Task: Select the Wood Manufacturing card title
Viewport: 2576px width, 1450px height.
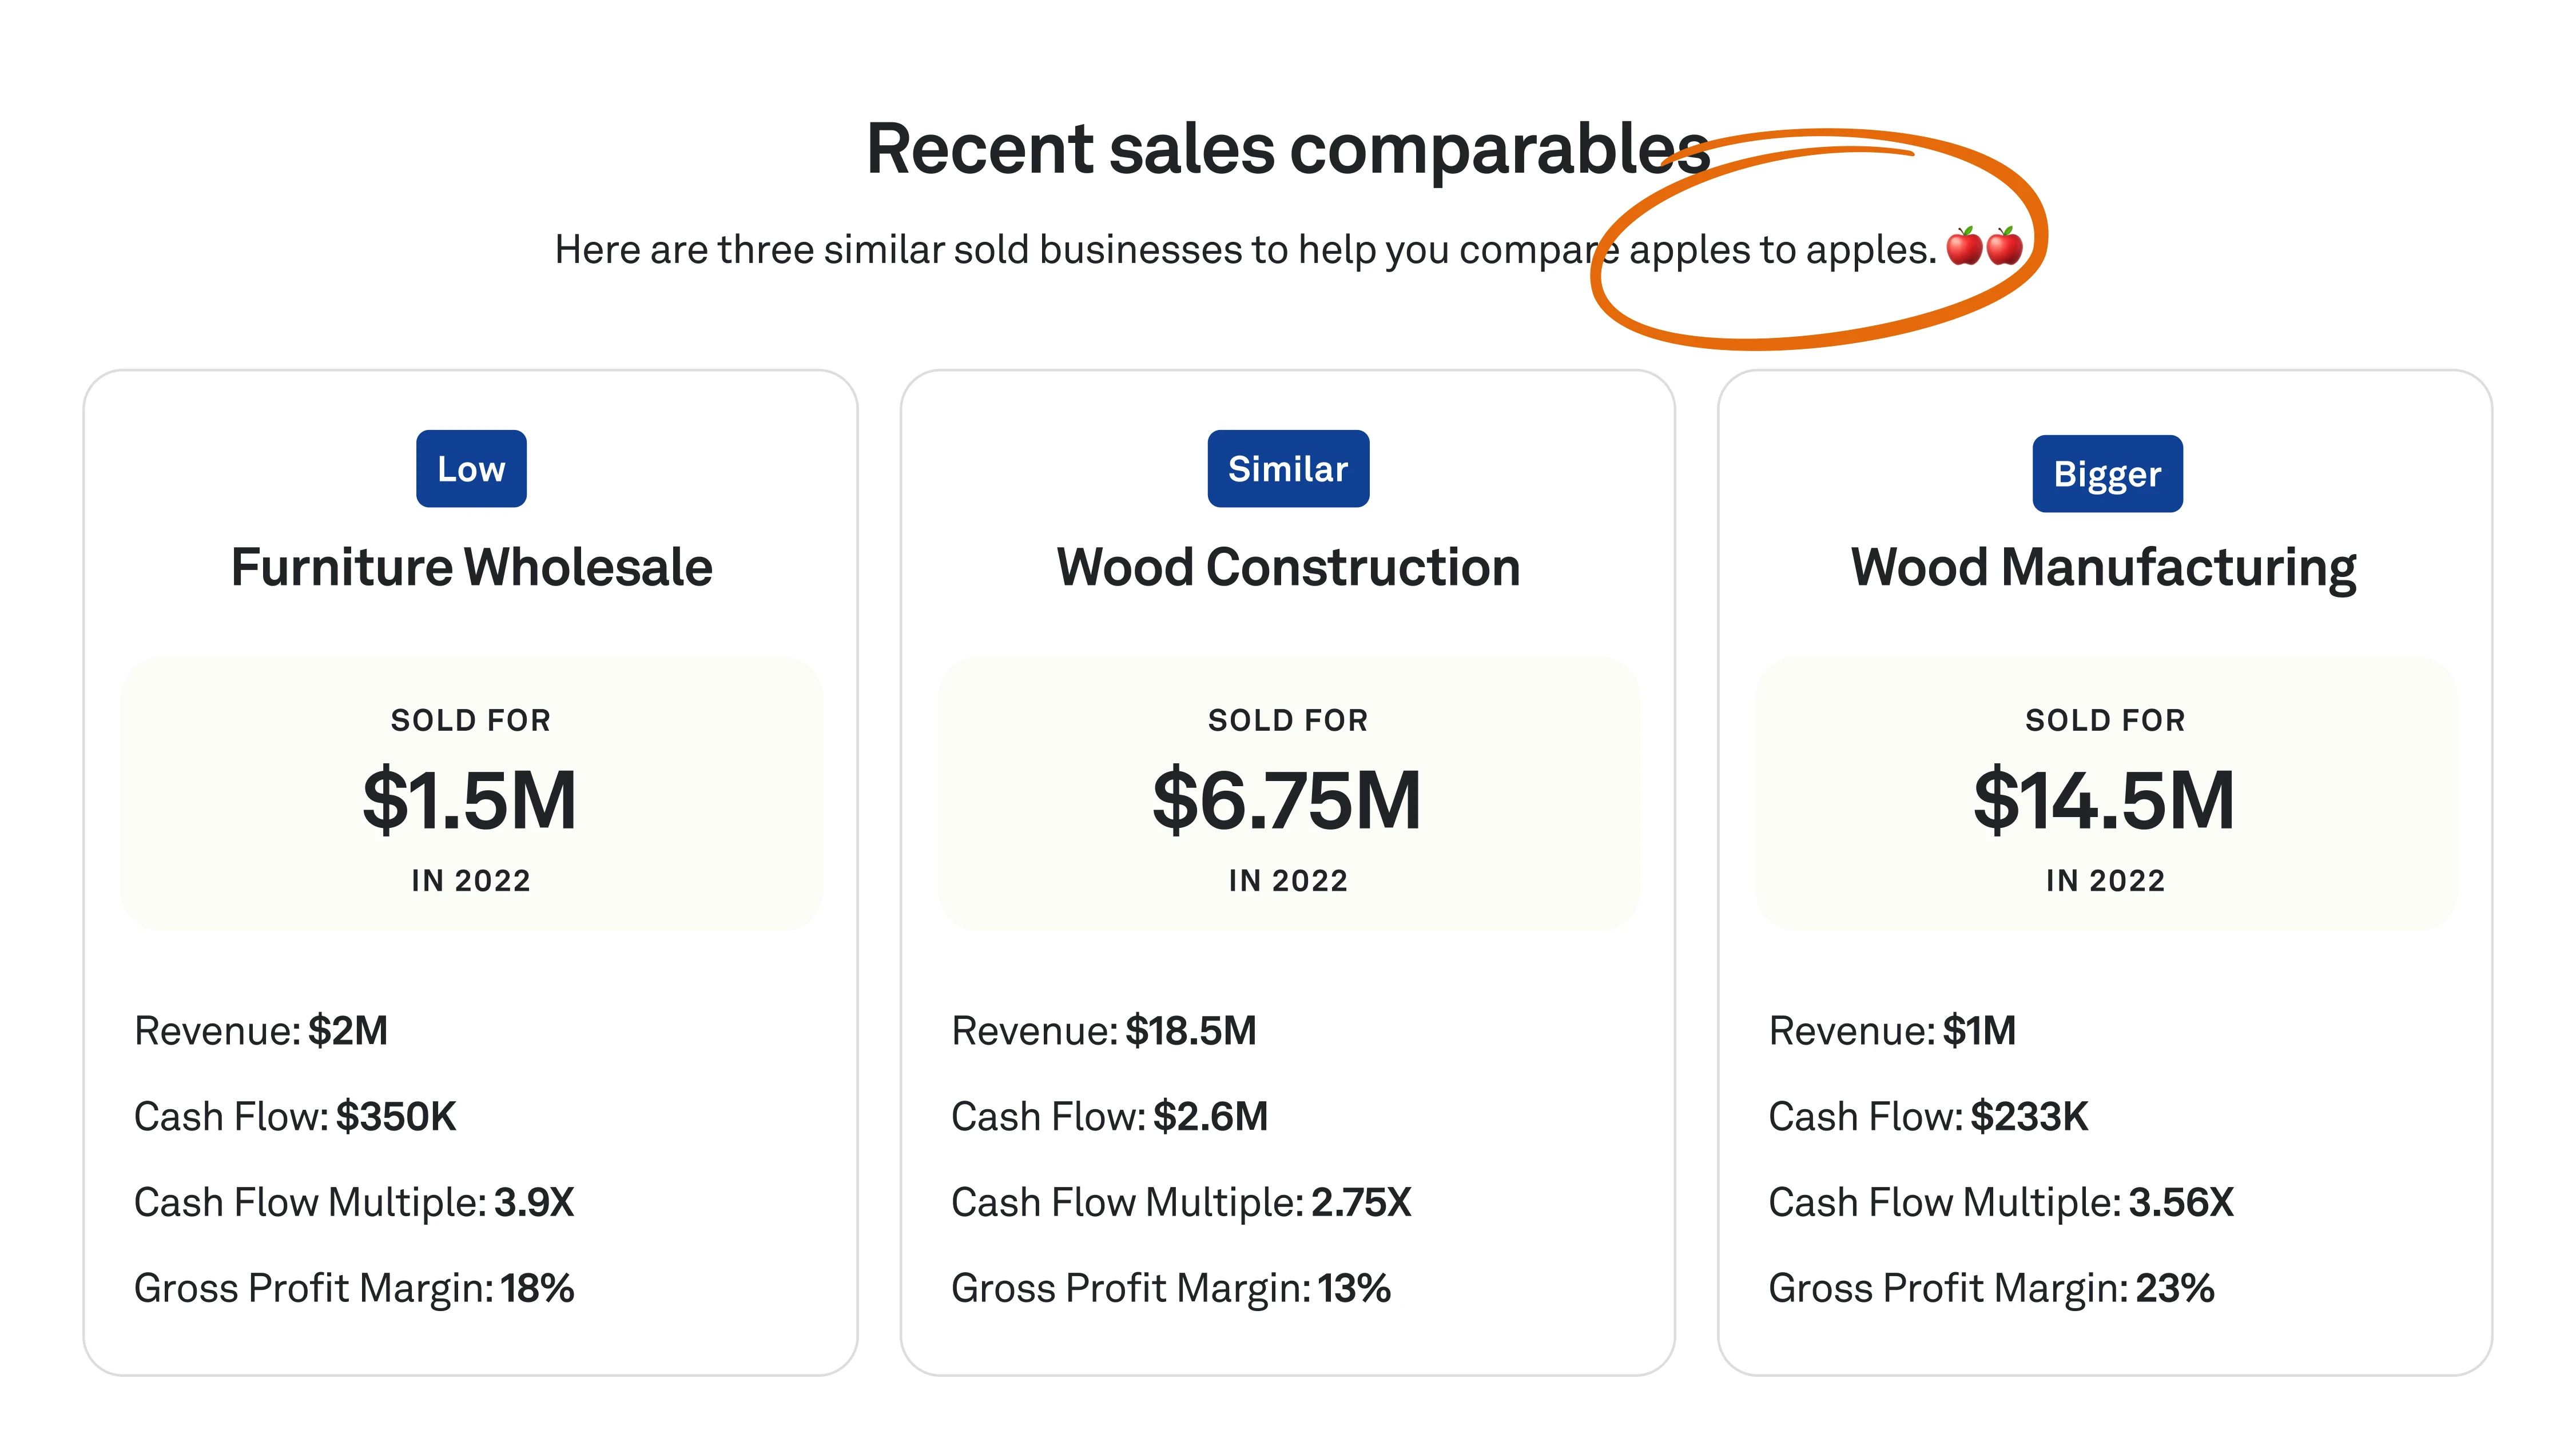Action: (x=2103, y=567)
